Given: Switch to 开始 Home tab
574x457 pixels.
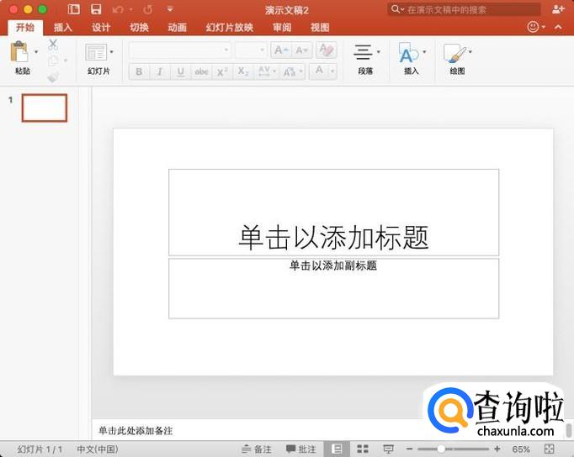Looking at the screenshot, I should 25,28.
